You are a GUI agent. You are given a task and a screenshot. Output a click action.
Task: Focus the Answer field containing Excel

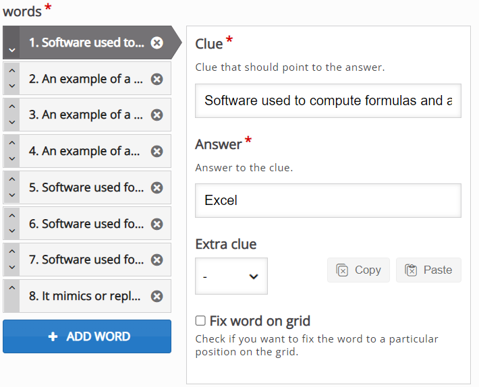click(328, 200)
